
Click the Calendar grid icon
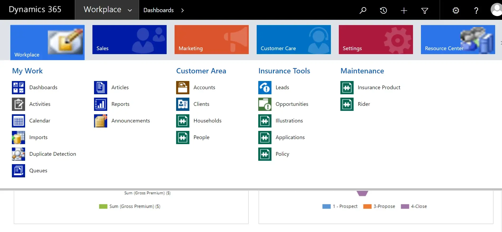18,121
